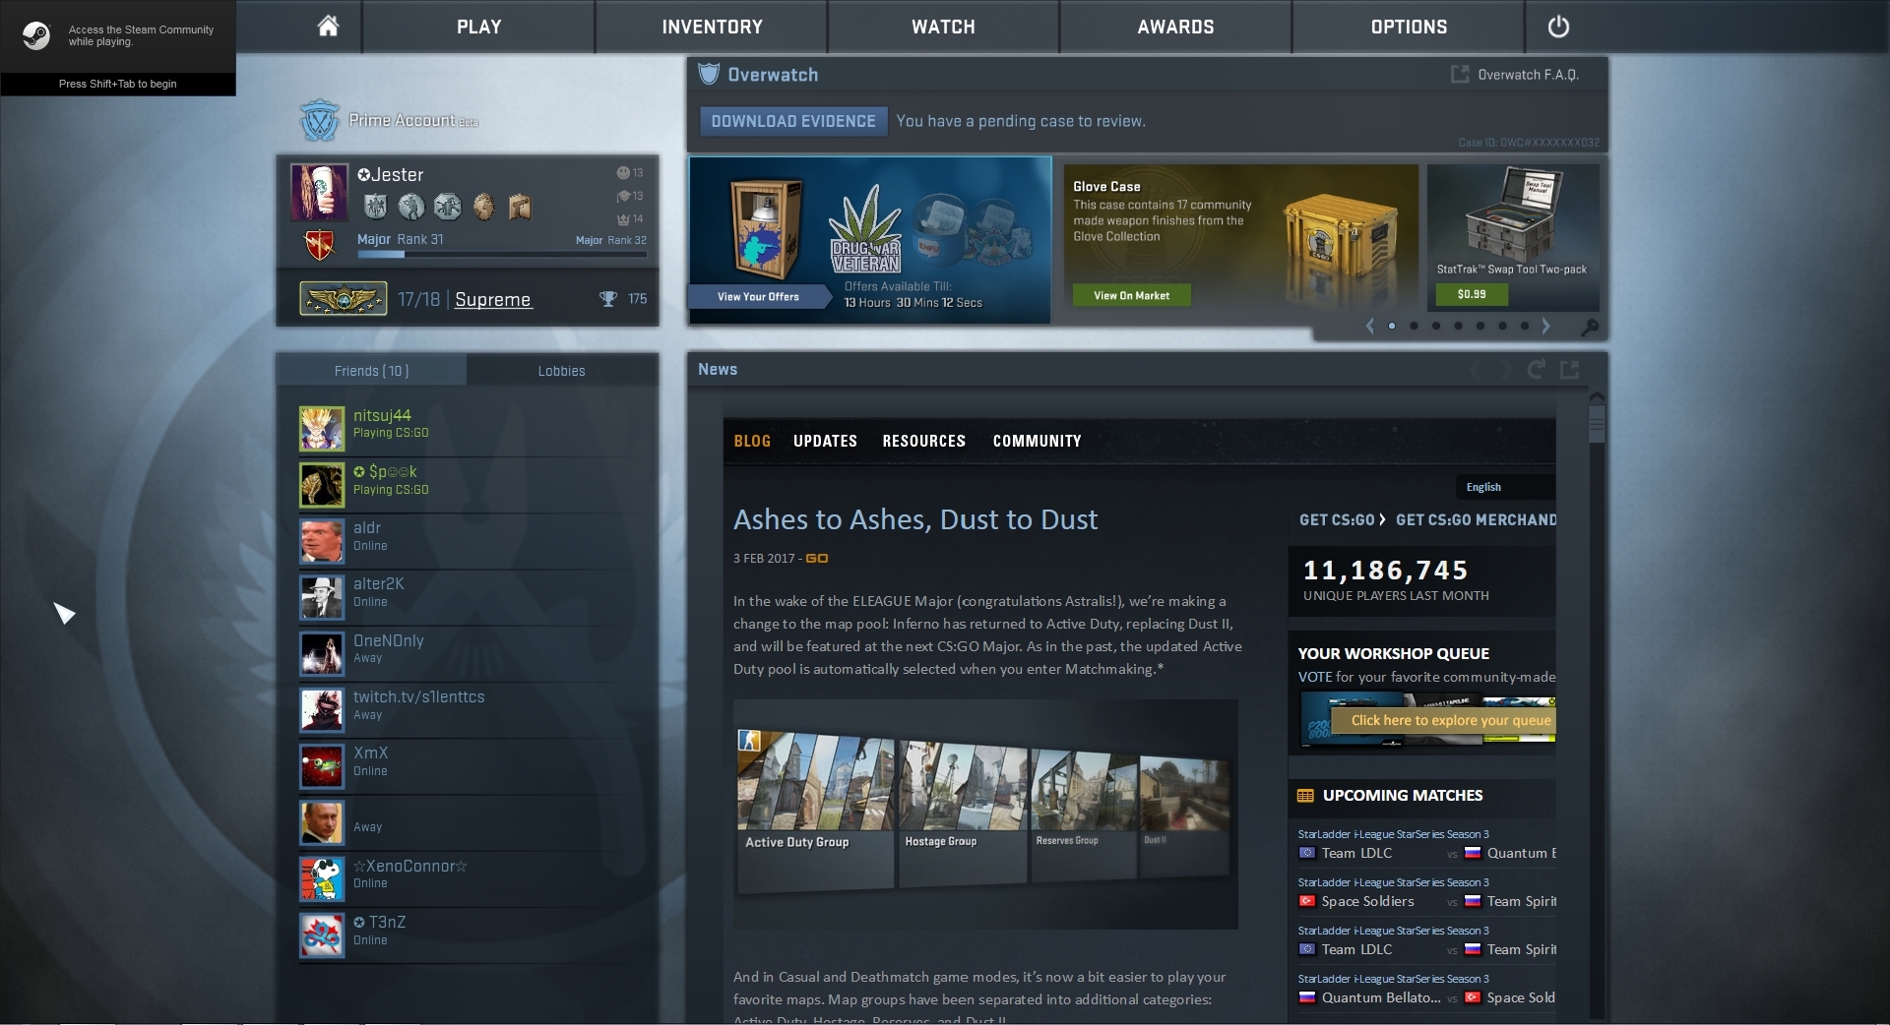
Task: Click the Overwatch shield icon
Action: (709, 74)
